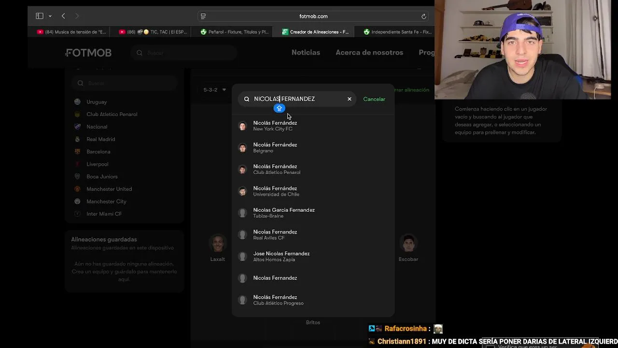
Task: Select Nicolás Fernández of Club Atletico Penarol
Action: (x=313, y=169)
